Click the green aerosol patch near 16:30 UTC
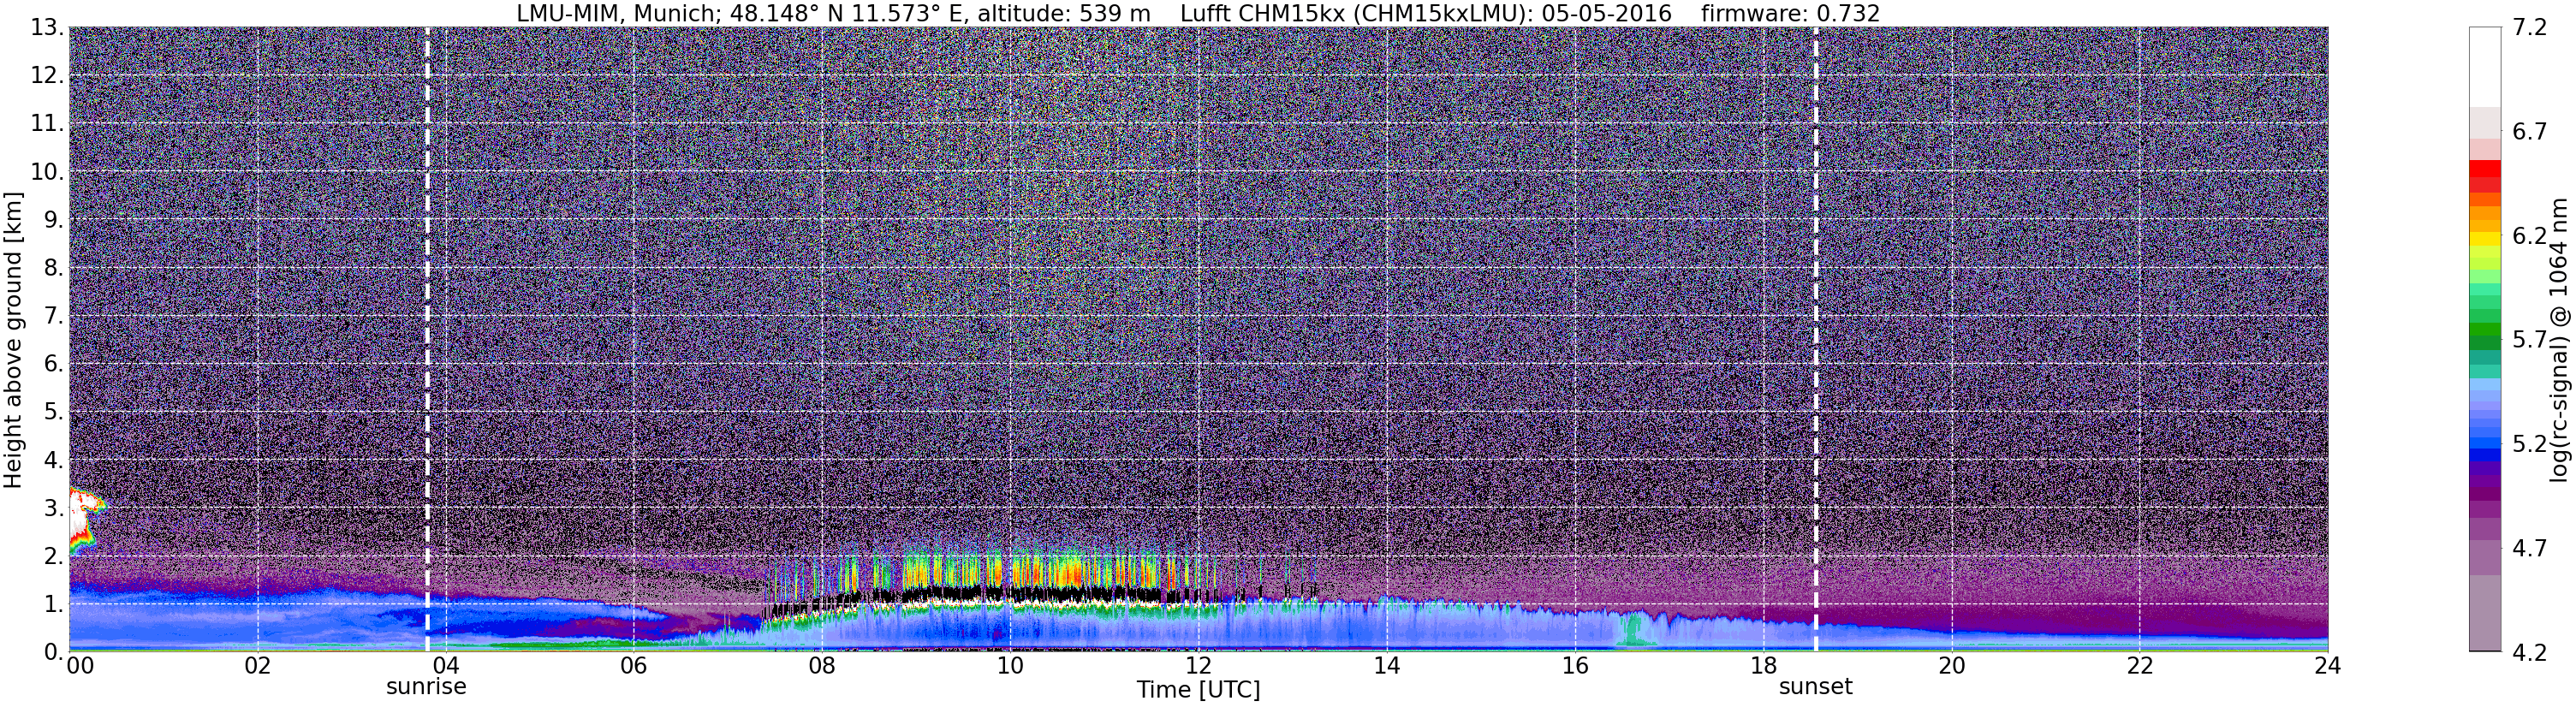Screen dimensions: 2576x707 (x=1636, y=628)
